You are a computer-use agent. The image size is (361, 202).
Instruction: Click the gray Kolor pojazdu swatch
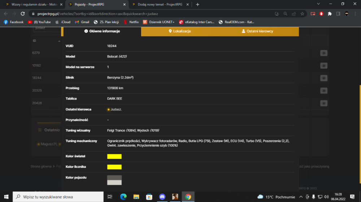tap(114, 180)
